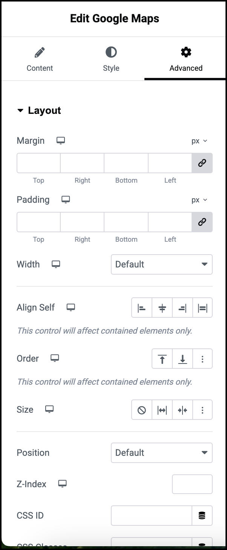Center the widget using Align Self
227x550 pixels.
[x=162, y=308]
